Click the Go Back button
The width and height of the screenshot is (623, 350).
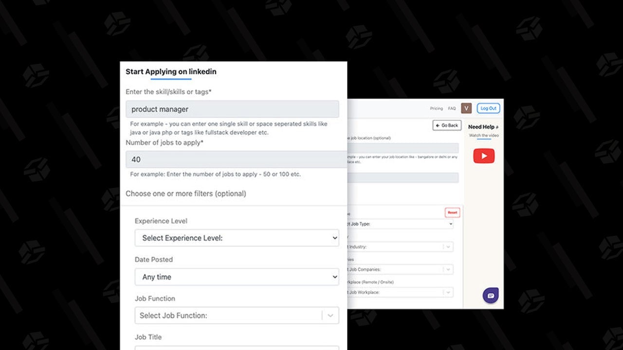tap(447, 125)
